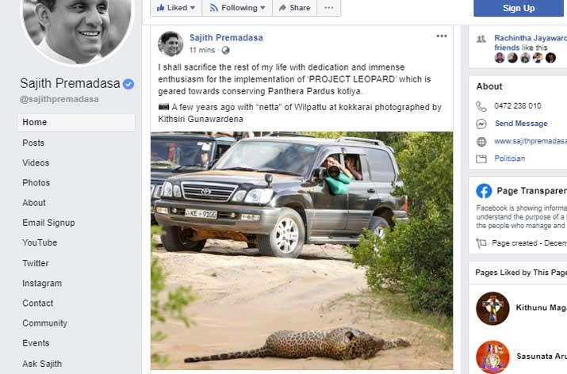
Task: Click the public globe icon under the post author
Action: coord(226,50)
